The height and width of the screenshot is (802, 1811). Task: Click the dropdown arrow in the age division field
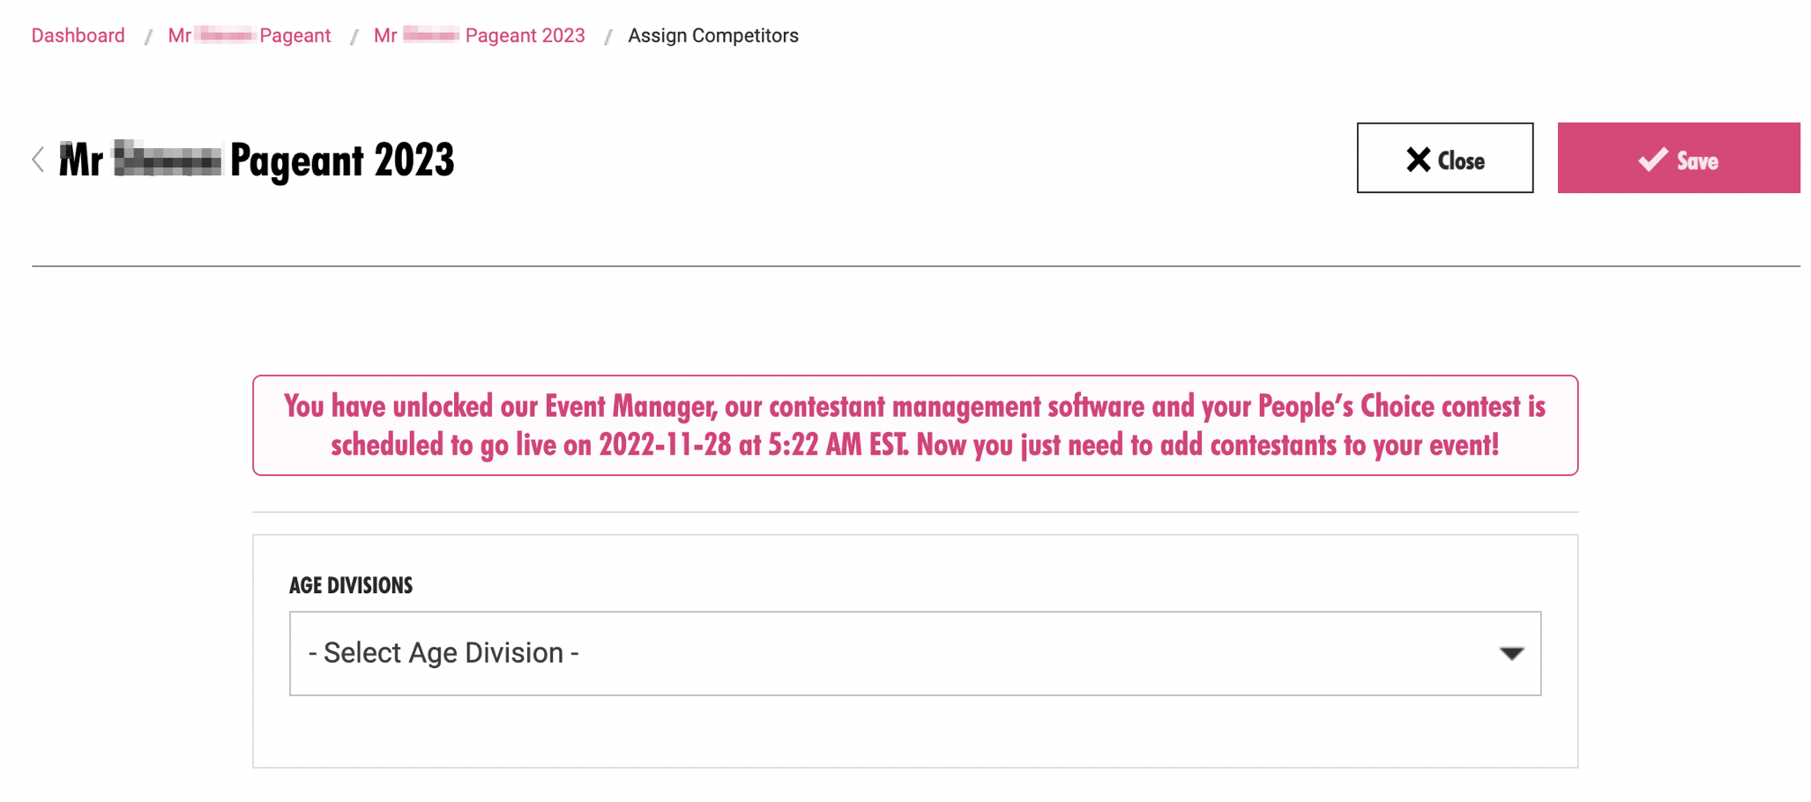tap(1511, 653)
